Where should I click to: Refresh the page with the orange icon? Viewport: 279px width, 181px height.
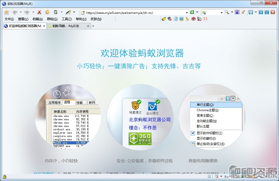pos(47,12)
